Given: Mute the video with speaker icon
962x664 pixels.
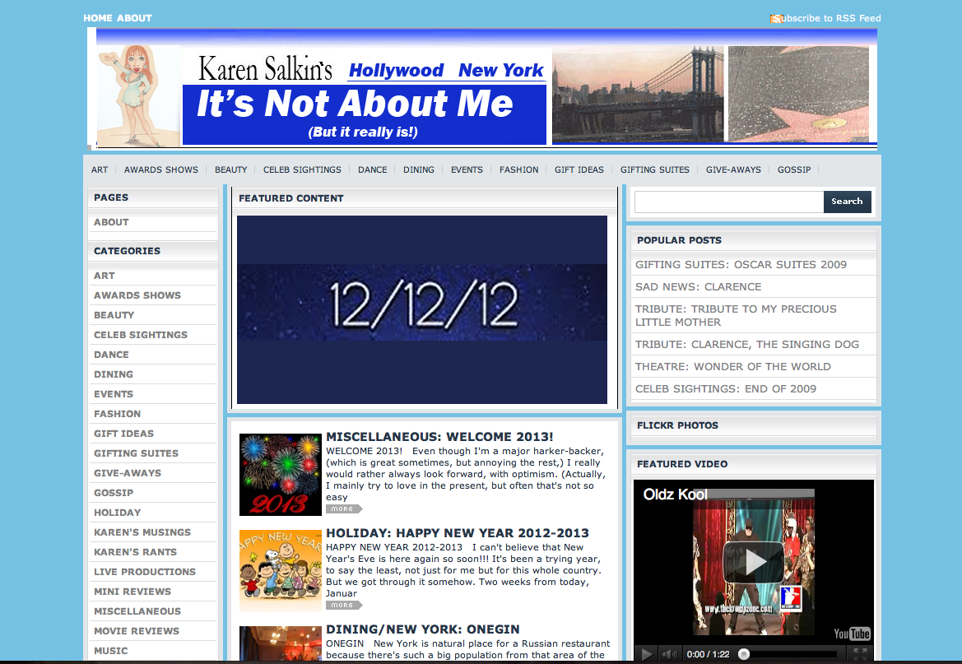Looking at the screenshot, I should [x=671, y=654].
